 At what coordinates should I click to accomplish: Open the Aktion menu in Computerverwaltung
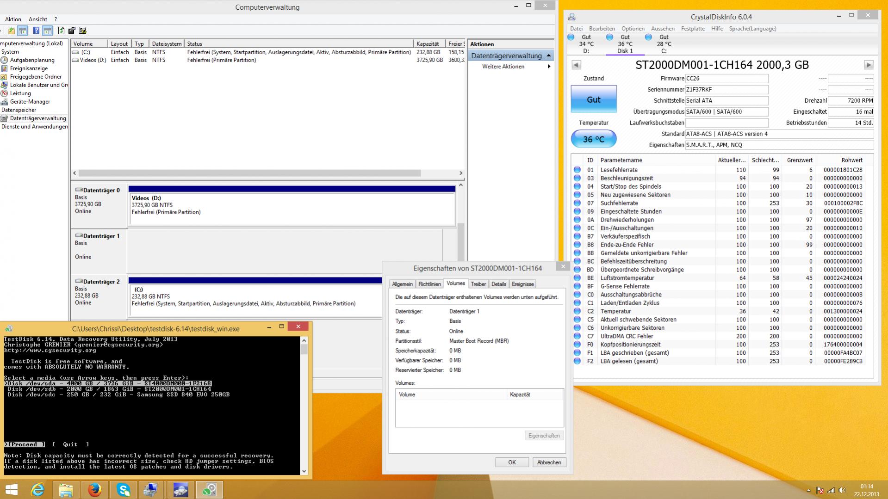[13, 19]
